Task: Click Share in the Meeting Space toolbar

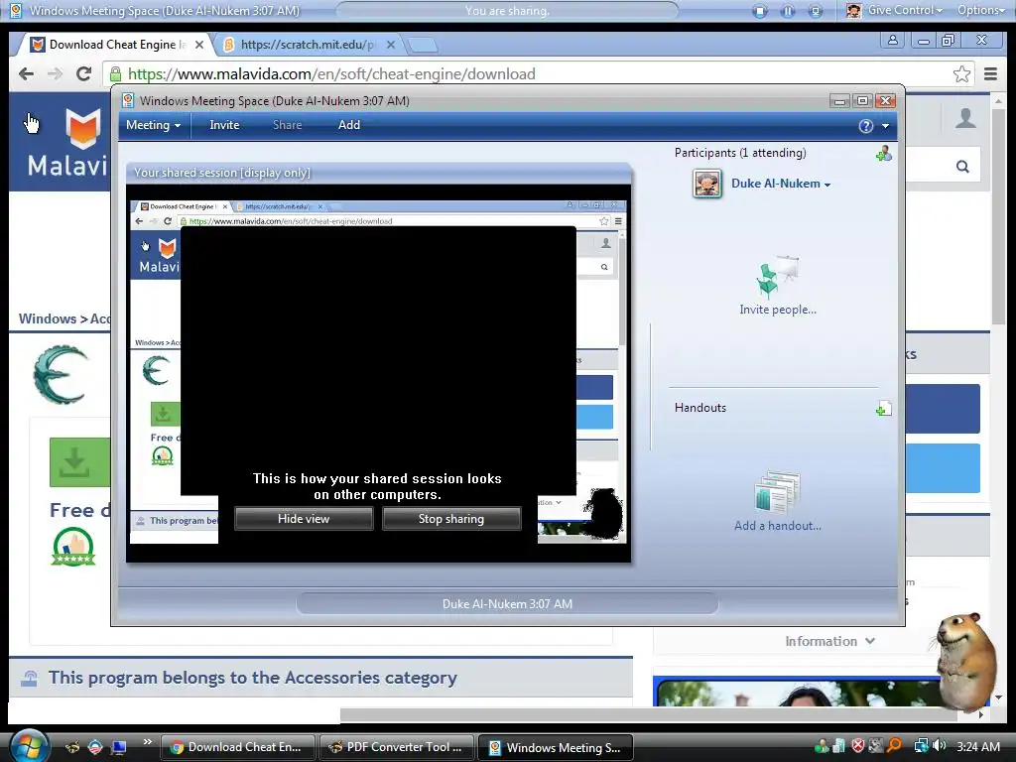Action: point(287,125)
